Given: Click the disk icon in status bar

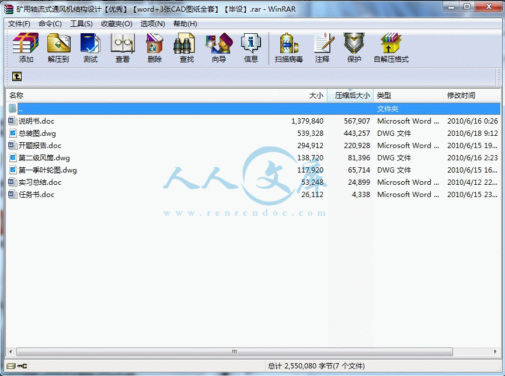Looking at the screenshot, I should [11, 366].
